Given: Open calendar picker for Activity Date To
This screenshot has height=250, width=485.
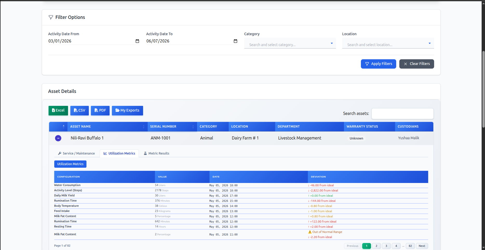Looking at the screenshot, I should click(235, 41).
